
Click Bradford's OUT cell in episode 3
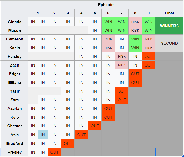click(x=68, y=143)
